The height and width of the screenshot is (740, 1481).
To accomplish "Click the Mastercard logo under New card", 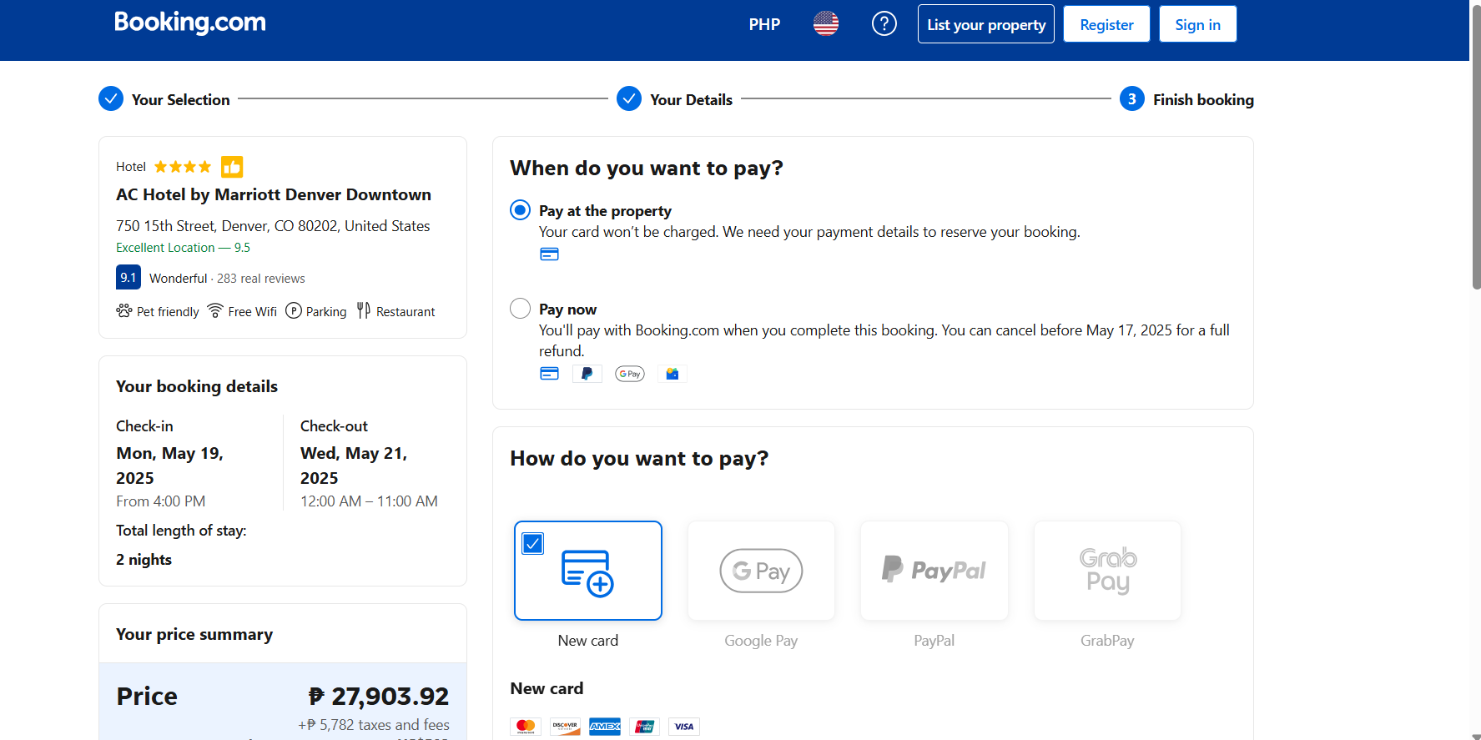I will pos(526,727).
